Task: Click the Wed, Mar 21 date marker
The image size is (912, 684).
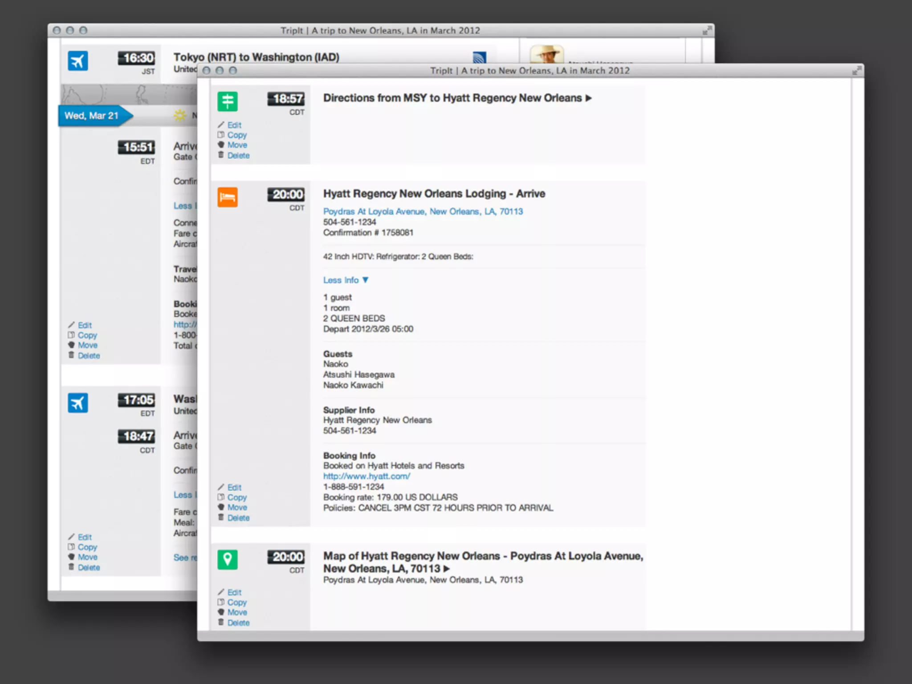Action: click(x=92, y=116)
